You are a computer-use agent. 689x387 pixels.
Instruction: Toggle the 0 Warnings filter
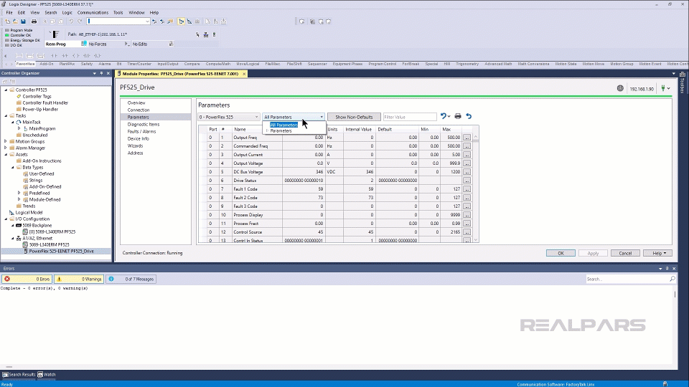point(79,279)
